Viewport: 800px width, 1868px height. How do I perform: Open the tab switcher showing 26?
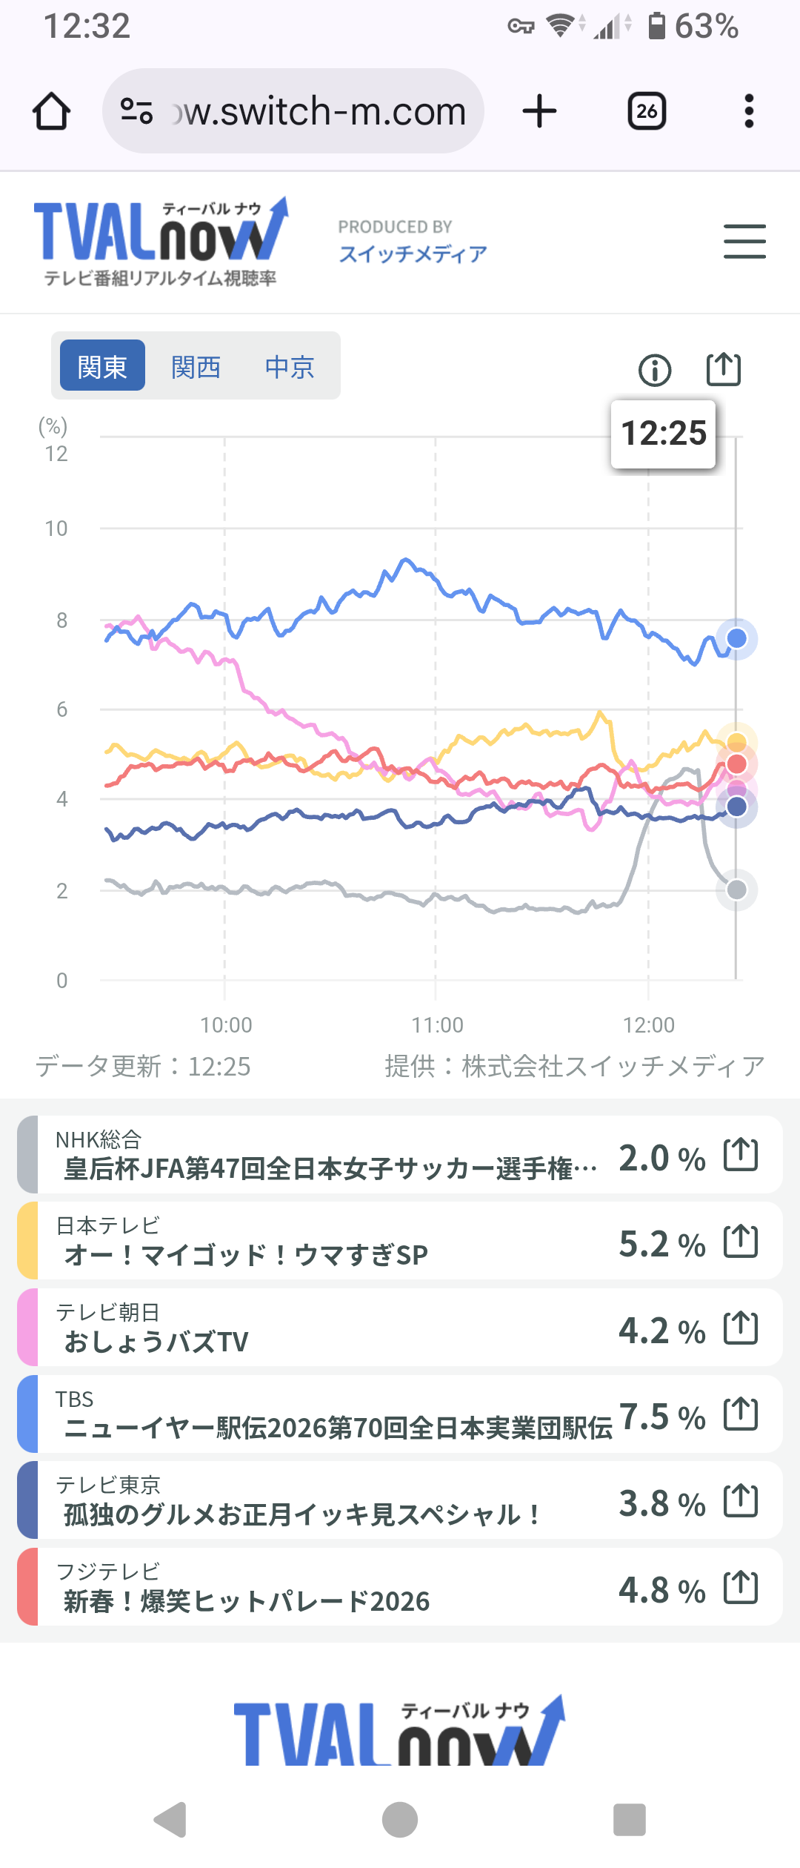[x=647, y=112]
